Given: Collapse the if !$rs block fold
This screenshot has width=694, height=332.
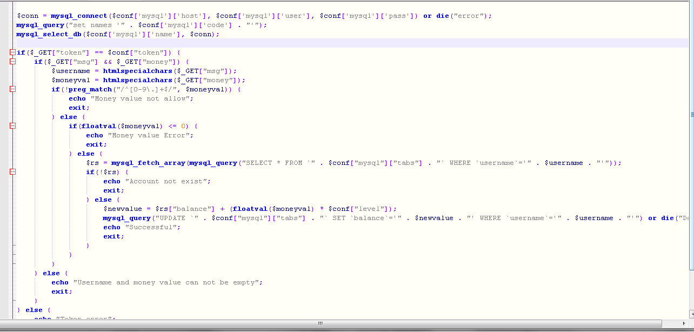Looking at the screenshot, I should 12,172.
